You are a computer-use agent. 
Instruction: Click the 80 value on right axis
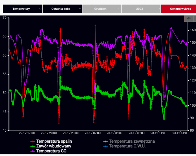click(192, 130)
